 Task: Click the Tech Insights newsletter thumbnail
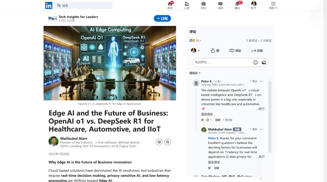coord(53,18)
